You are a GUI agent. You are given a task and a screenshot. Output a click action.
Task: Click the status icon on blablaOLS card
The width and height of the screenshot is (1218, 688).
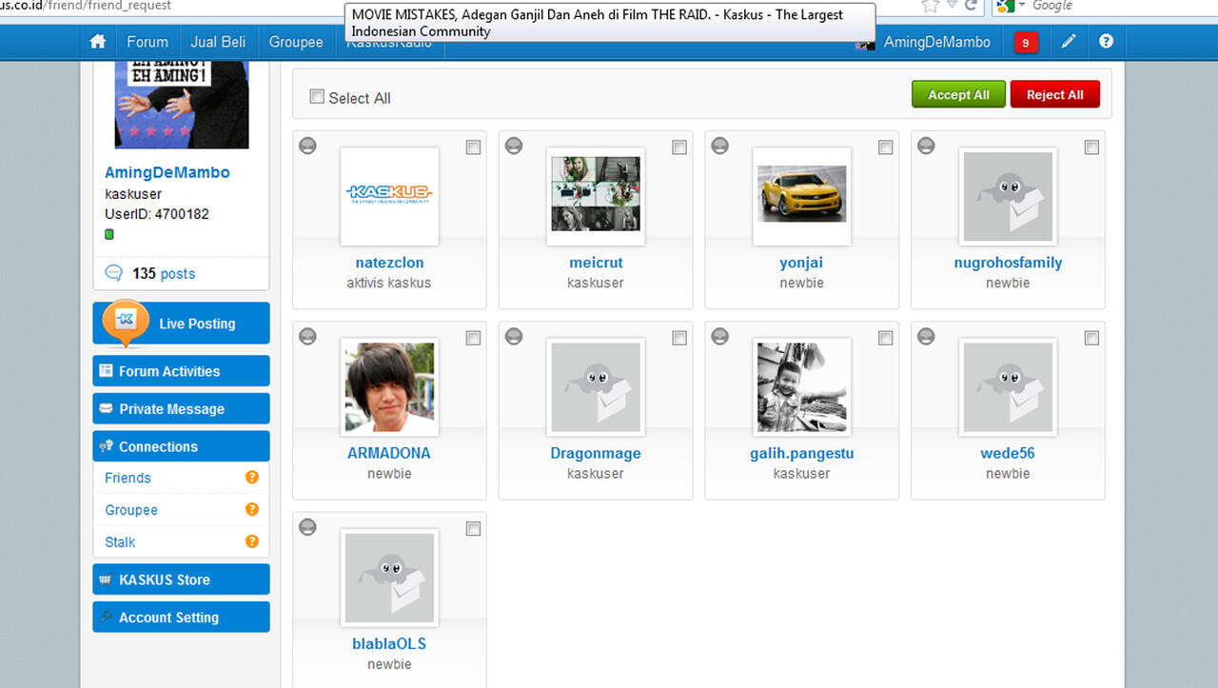[307, 527]
